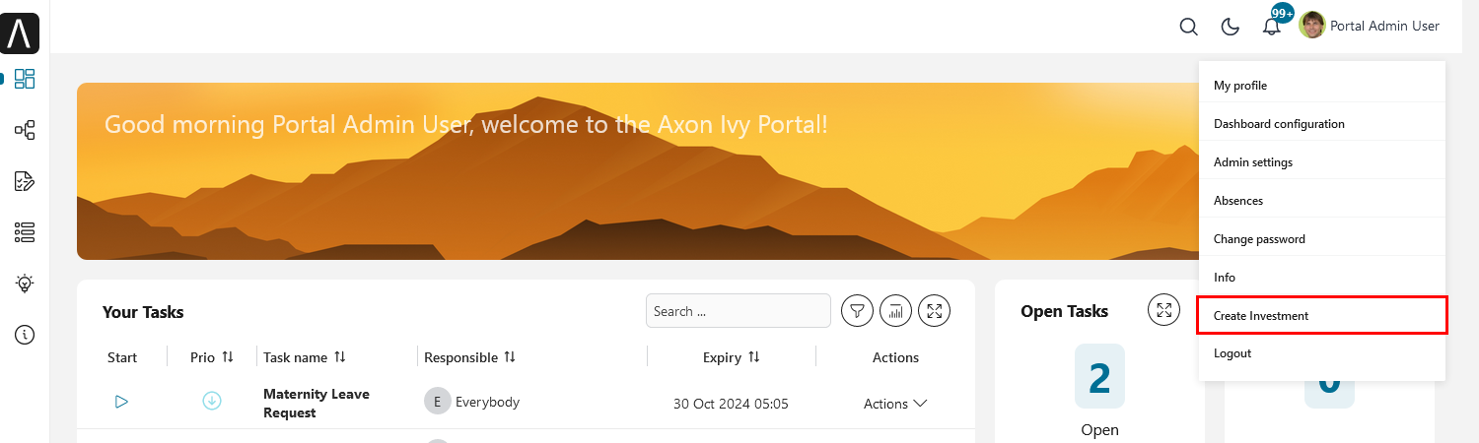1479x443 pixels.
Task: Open notifications bell icon
Action: coord(1272,27)
